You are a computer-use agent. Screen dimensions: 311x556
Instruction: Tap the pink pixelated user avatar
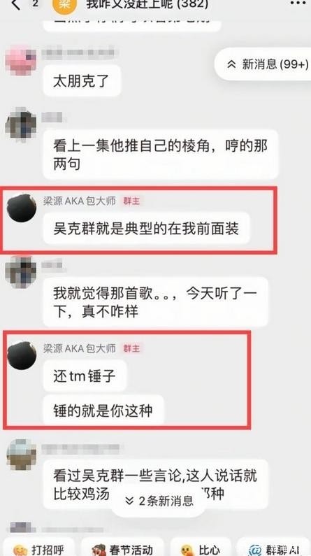pos(21,60)
